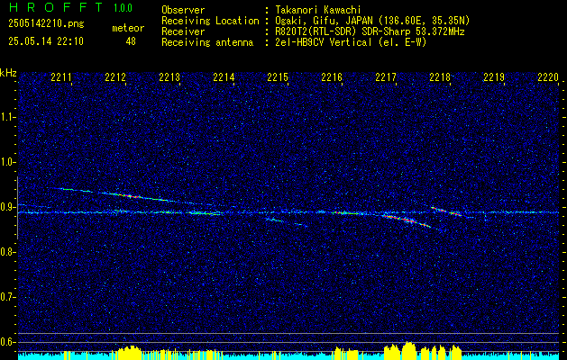Click the 0.6 frequency axis label
The width and height of the screenshot is (567, 360).
8,342
